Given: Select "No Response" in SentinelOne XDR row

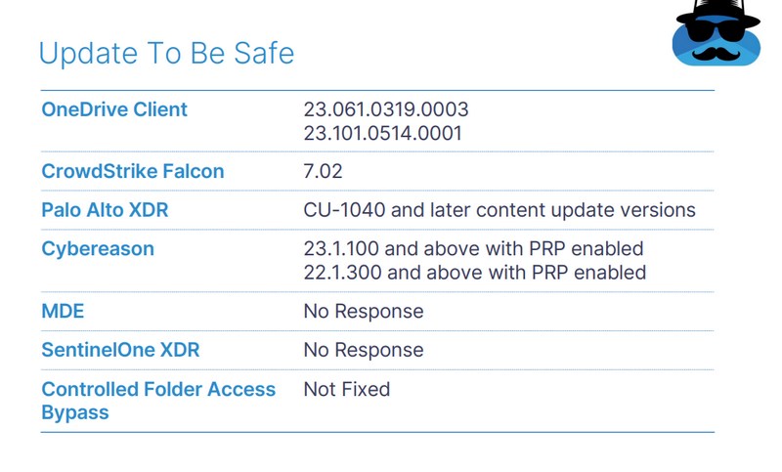Looking at the screenshot, I should tap(364, 350).
